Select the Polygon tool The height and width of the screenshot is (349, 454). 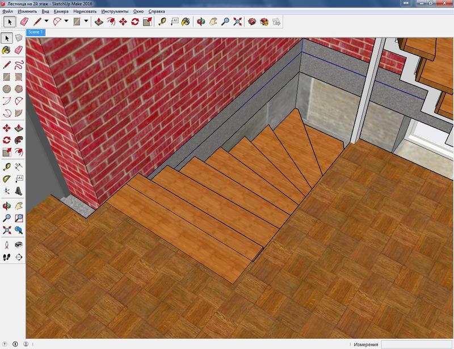[x=19, y=89]
